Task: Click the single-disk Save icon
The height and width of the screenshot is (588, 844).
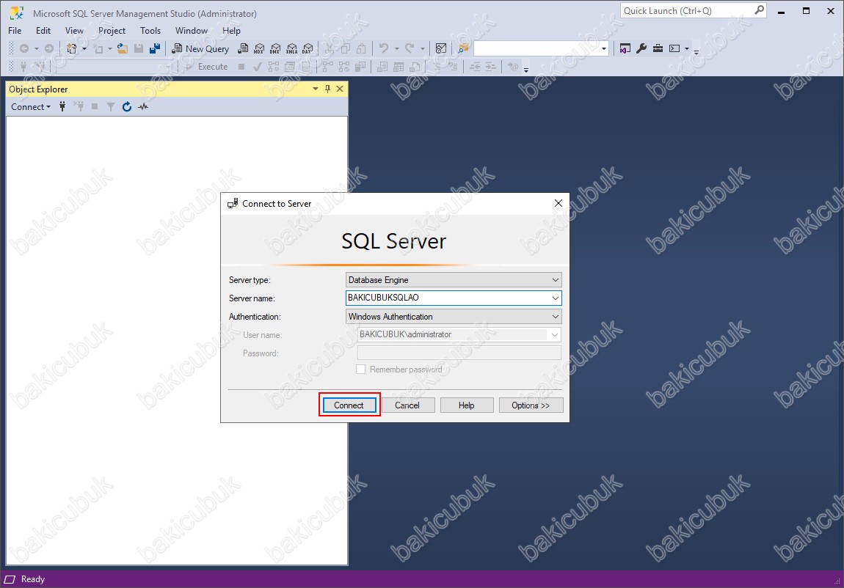Action: pos(139,49)
